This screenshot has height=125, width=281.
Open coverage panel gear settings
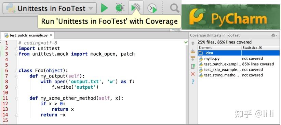click(x=274, y=35)
